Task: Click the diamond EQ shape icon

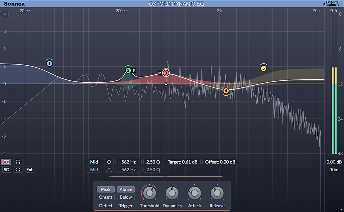Action: (x=109, y=162)
